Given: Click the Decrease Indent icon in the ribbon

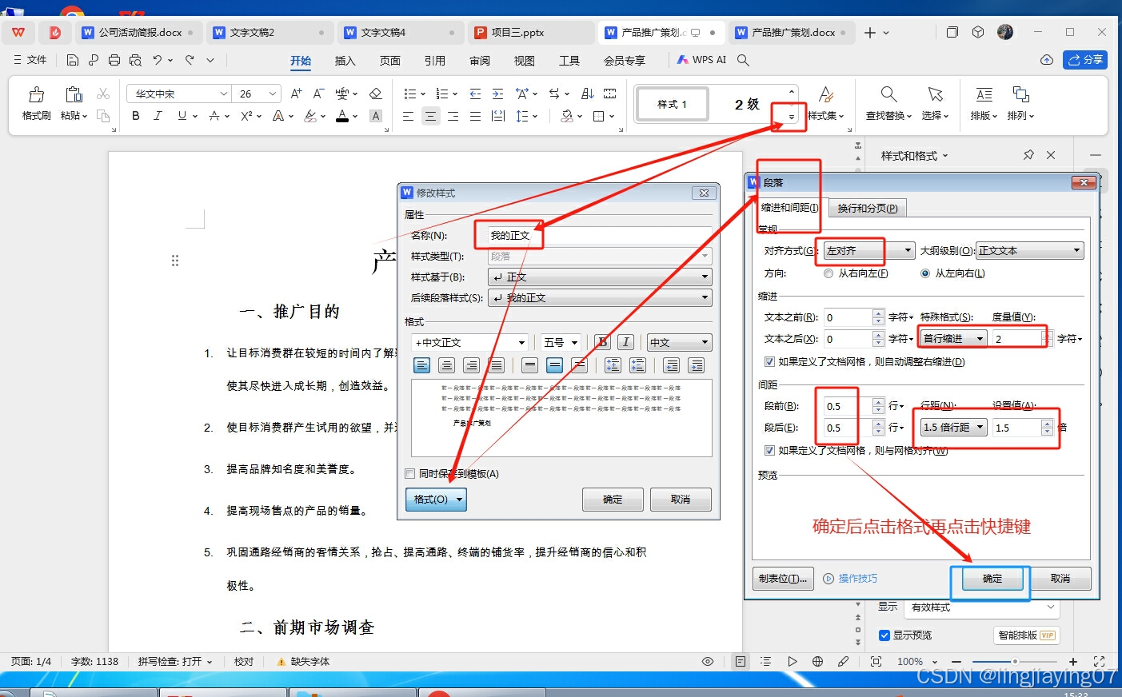Looking at the screenshot, I should click(x=475, y=94).
